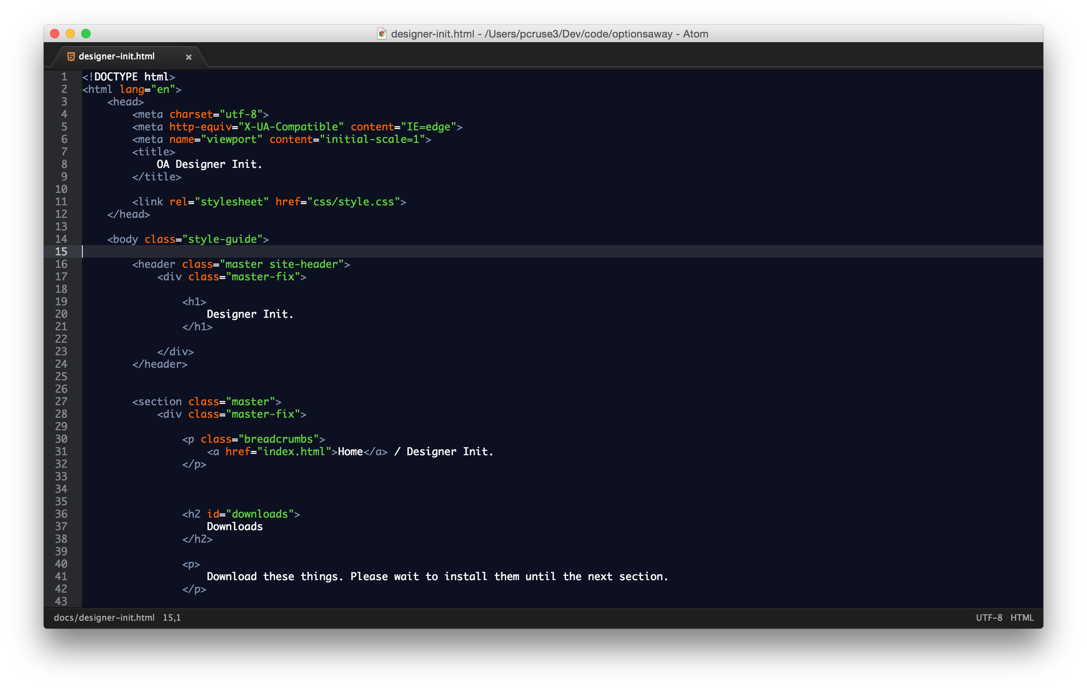This screenshot has height=691, width=1087.
Task: Click line number 27 in the gutter
Action: [x=61, y=401]
